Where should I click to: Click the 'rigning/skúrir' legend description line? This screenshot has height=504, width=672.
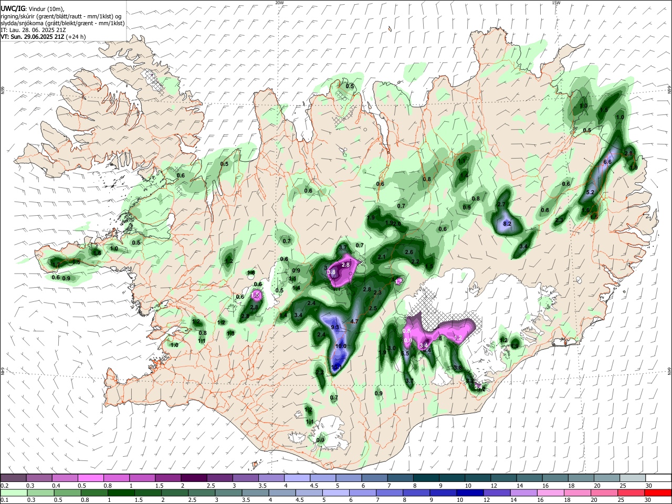[61, 16]
